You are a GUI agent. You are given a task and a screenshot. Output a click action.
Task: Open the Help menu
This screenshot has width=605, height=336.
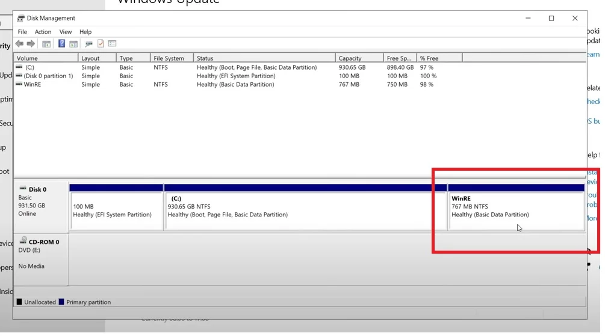85,32
